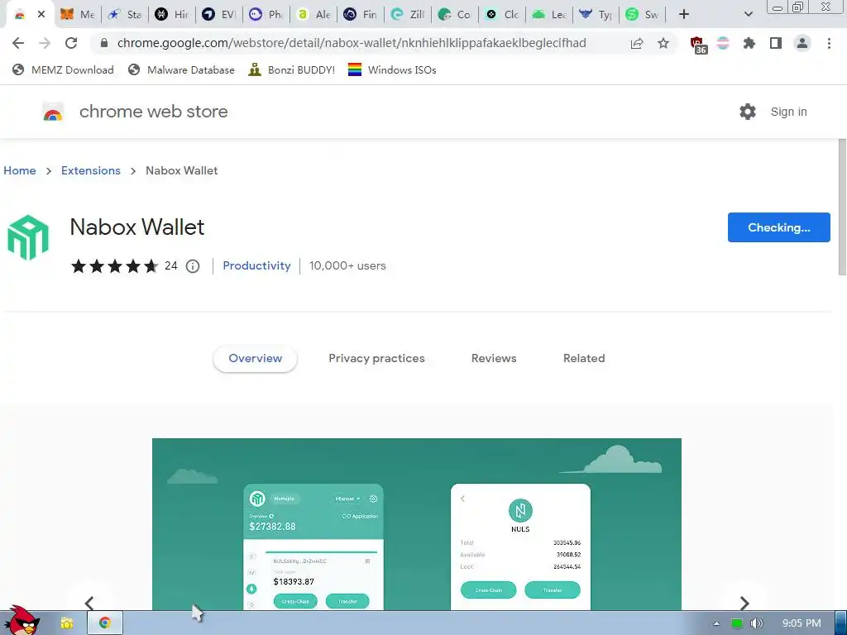This screenshot has width=847, height=635.
Task: Switch to the 'Fin' tab
Action: 361,15
